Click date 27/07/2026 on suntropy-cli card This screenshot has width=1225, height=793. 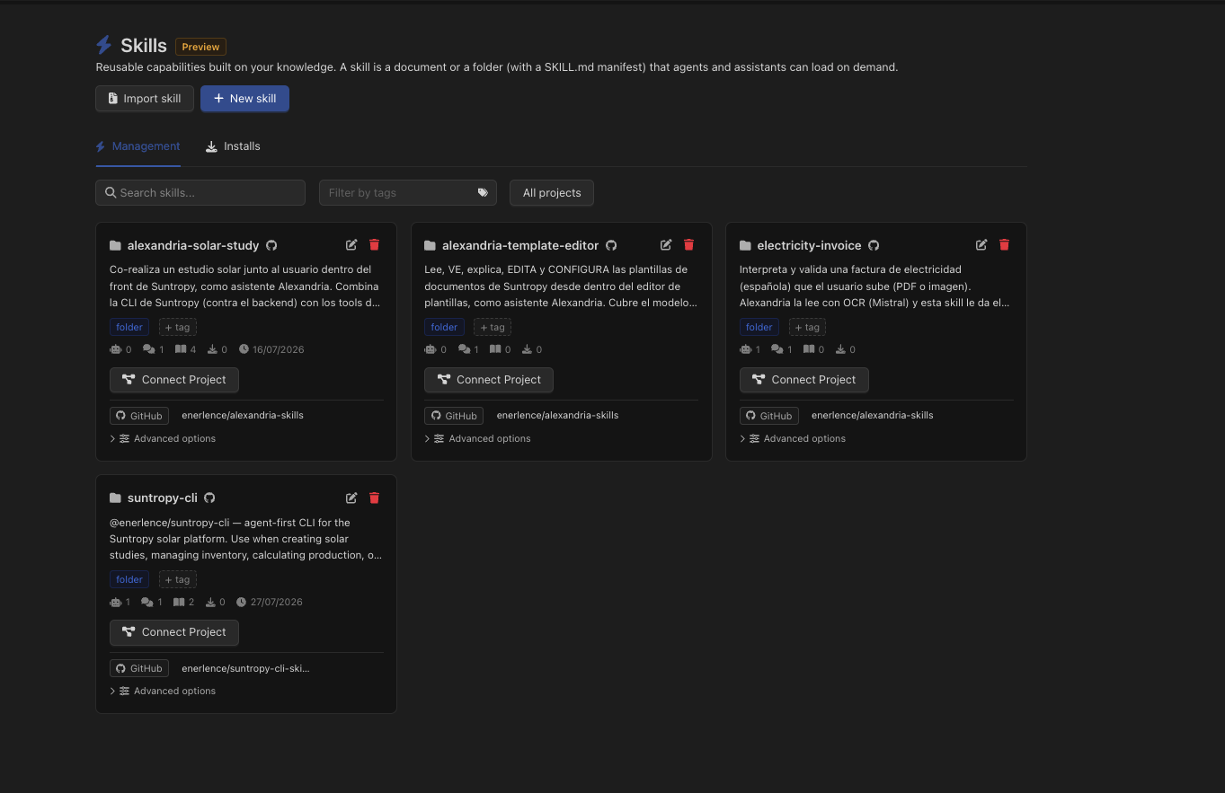[x=276, y=602]
